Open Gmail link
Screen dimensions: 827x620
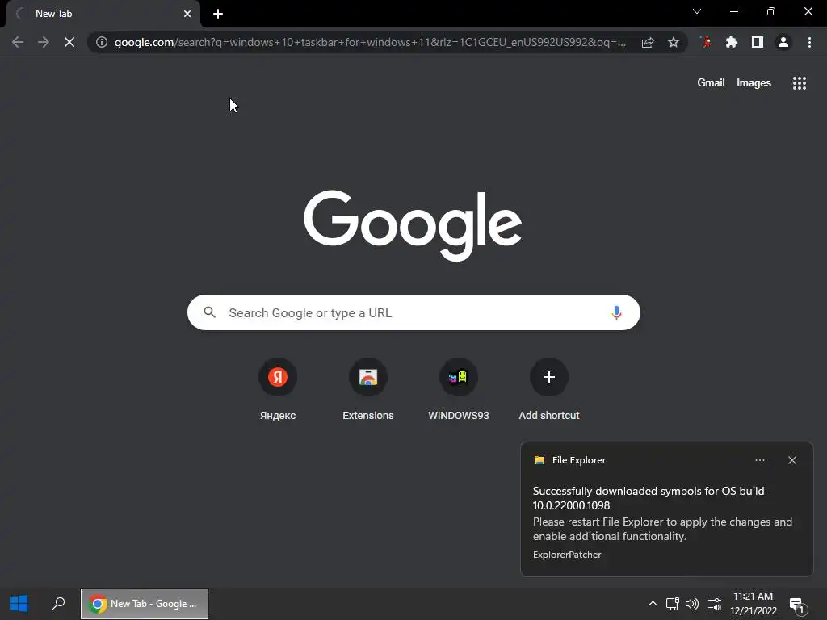[x=711, y=83]
